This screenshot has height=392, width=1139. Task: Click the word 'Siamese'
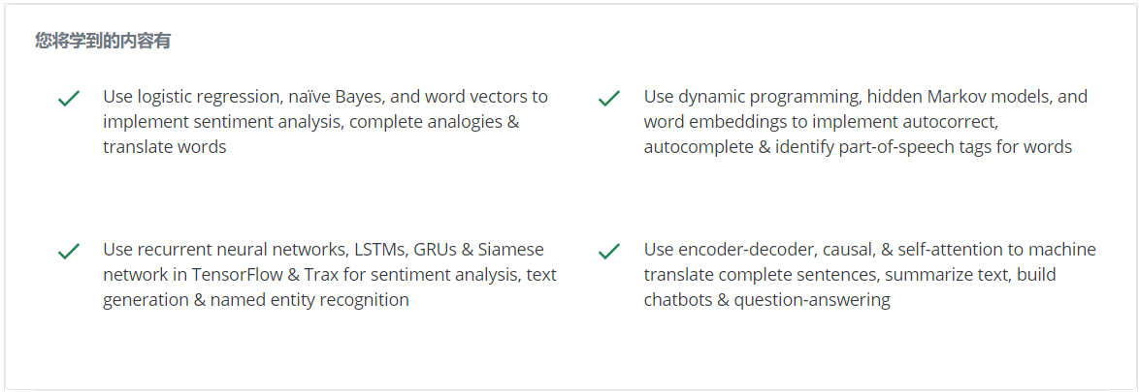pyautogui.click(x=509, y=250)
